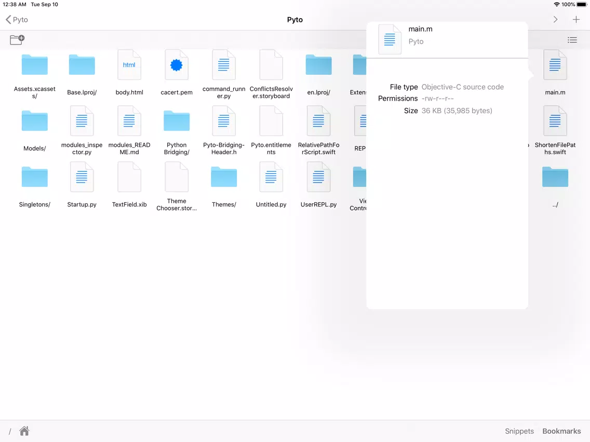The height and width of the screenshot is (442, 590).
Task: Open the UserREPL.py file
Action: [x=319, y=177]
